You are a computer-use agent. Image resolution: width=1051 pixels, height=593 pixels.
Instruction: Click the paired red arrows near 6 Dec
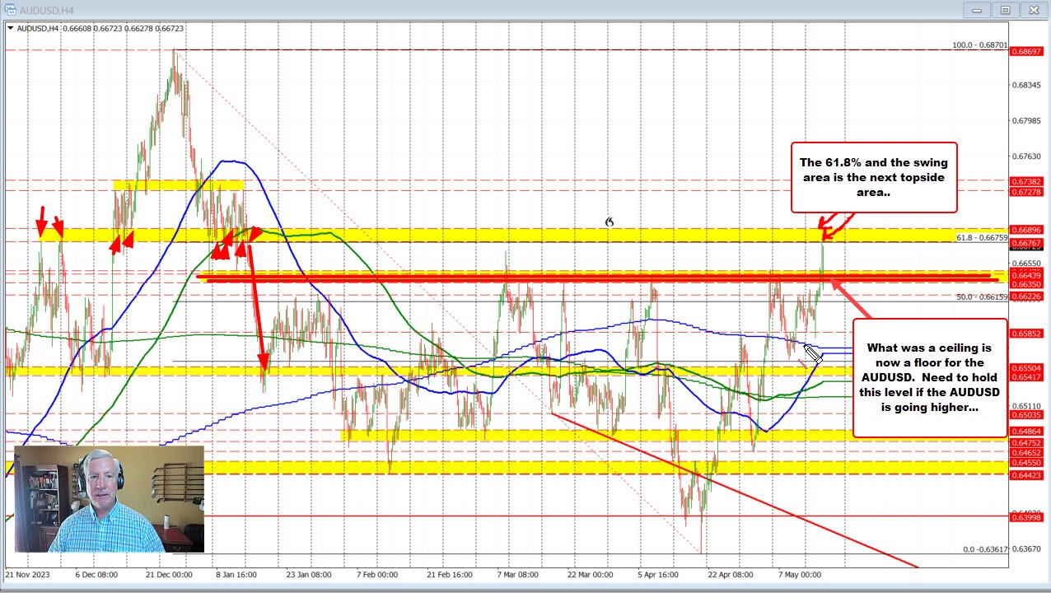[122, 240]
